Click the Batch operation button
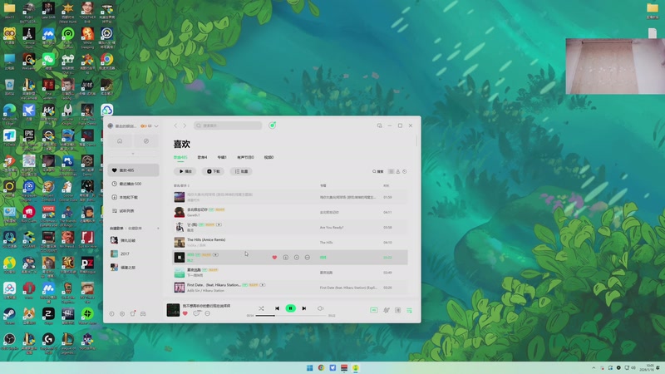Viewport: 665px width, 374px height. [241, 171]
